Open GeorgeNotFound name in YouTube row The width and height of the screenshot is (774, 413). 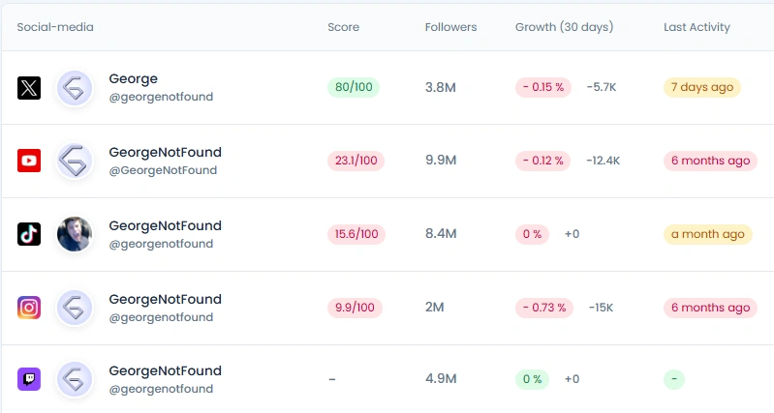[x=166, y=152]
